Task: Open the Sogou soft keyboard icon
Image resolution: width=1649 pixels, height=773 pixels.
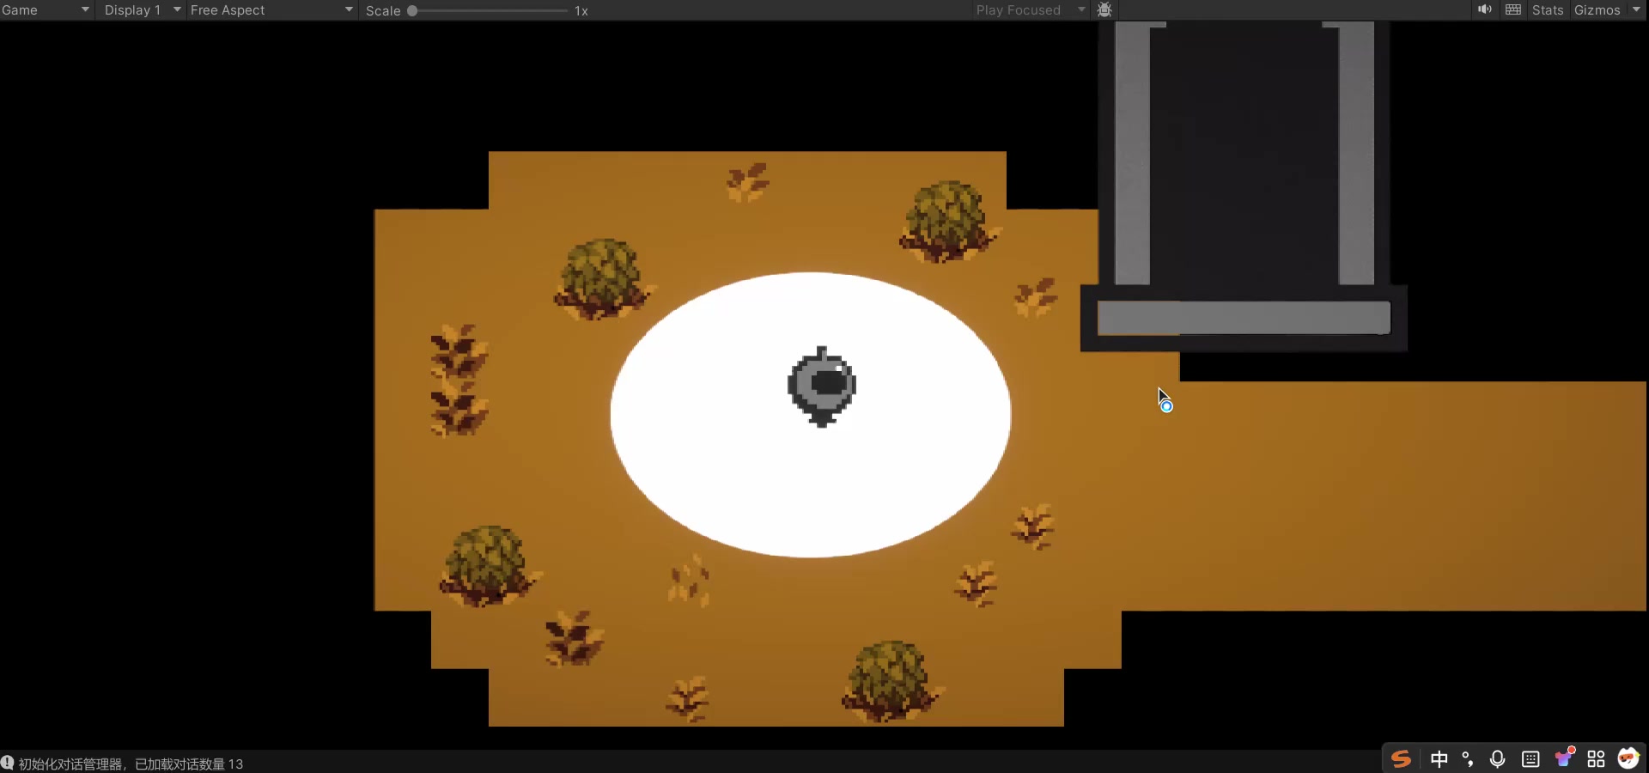Action: [x=1530, y=758]
